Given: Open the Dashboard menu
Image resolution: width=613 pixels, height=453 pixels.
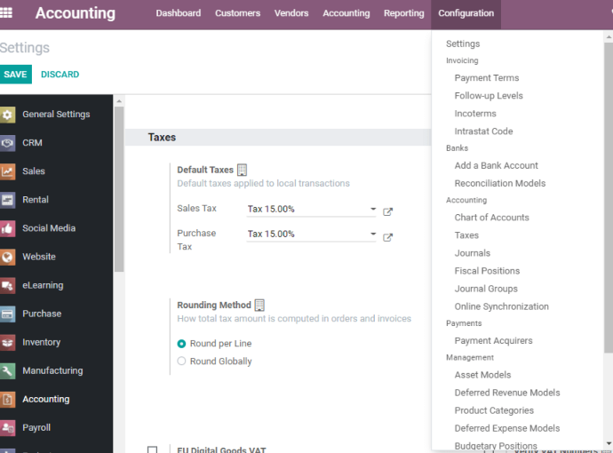Looking at the screenshot, I should coord(179,13).
